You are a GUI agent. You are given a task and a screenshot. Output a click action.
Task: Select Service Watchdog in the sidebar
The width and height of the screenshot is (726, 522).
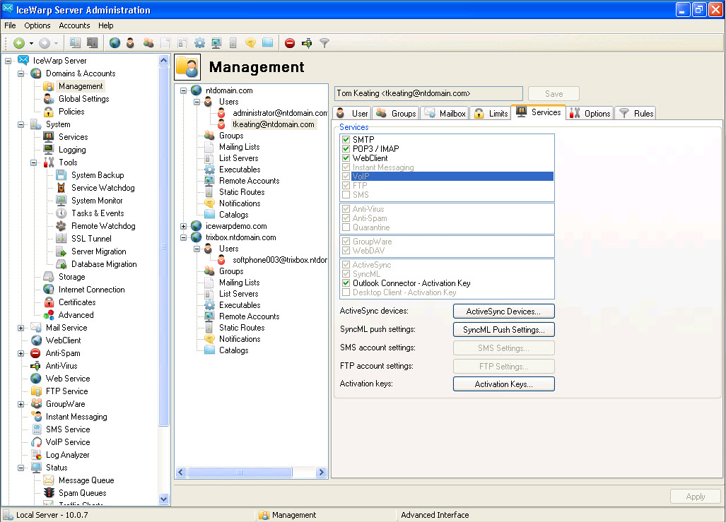[x=103, y=188]
